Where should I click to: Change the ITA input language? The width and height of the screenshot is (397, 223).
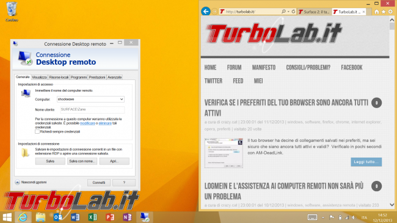364,218
